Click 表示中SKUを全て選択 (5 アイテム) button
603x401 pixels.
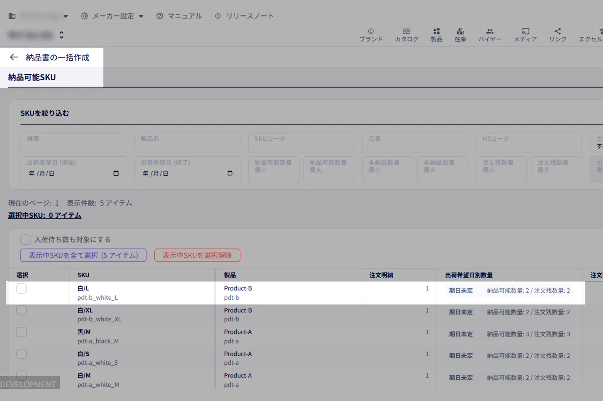pos(83,255)
